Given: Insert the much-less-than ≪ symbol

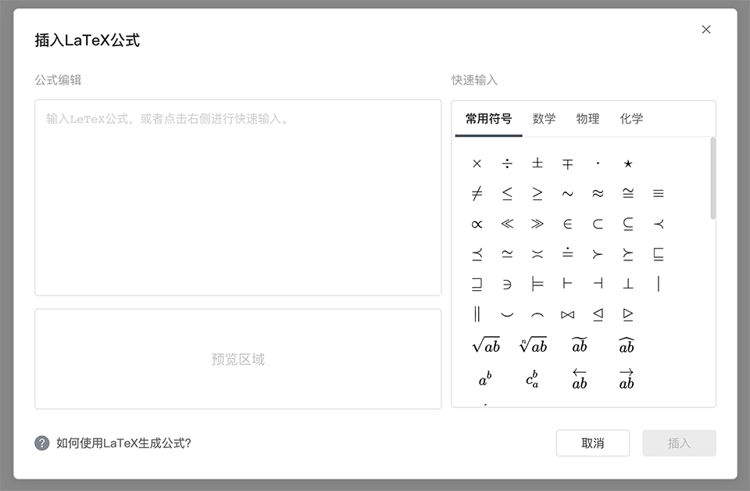Looking at the screenshot, I should (x=507, y=224).
